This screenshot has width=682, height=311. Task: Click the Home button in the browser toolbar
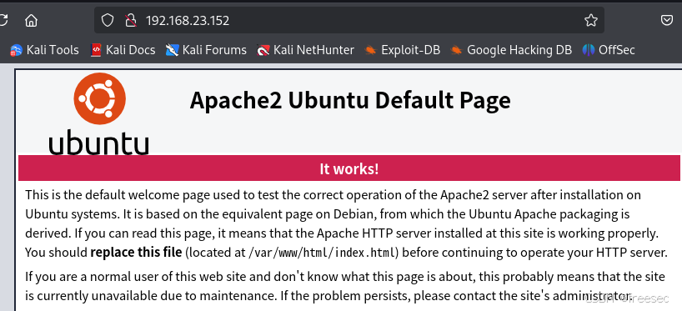[31, 21]
